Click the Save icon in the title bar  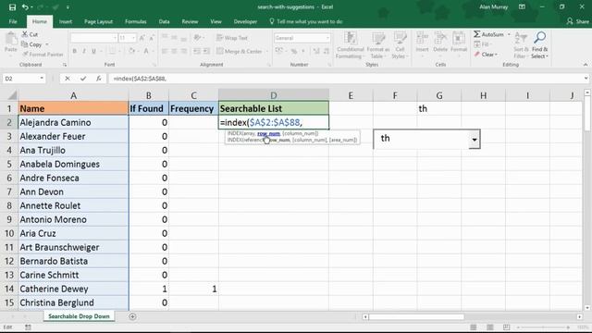[12, 7]
